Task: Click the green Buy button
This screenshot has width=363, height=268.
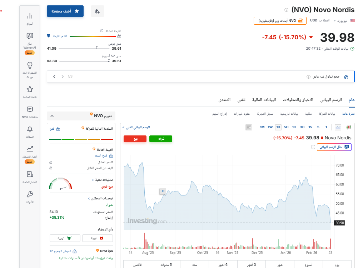Action: click(x=160, y=139)
